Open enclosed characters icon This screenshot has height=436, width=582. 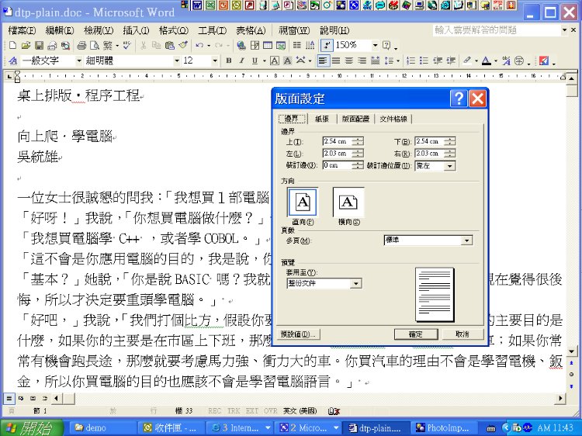(x=519, y=61)
